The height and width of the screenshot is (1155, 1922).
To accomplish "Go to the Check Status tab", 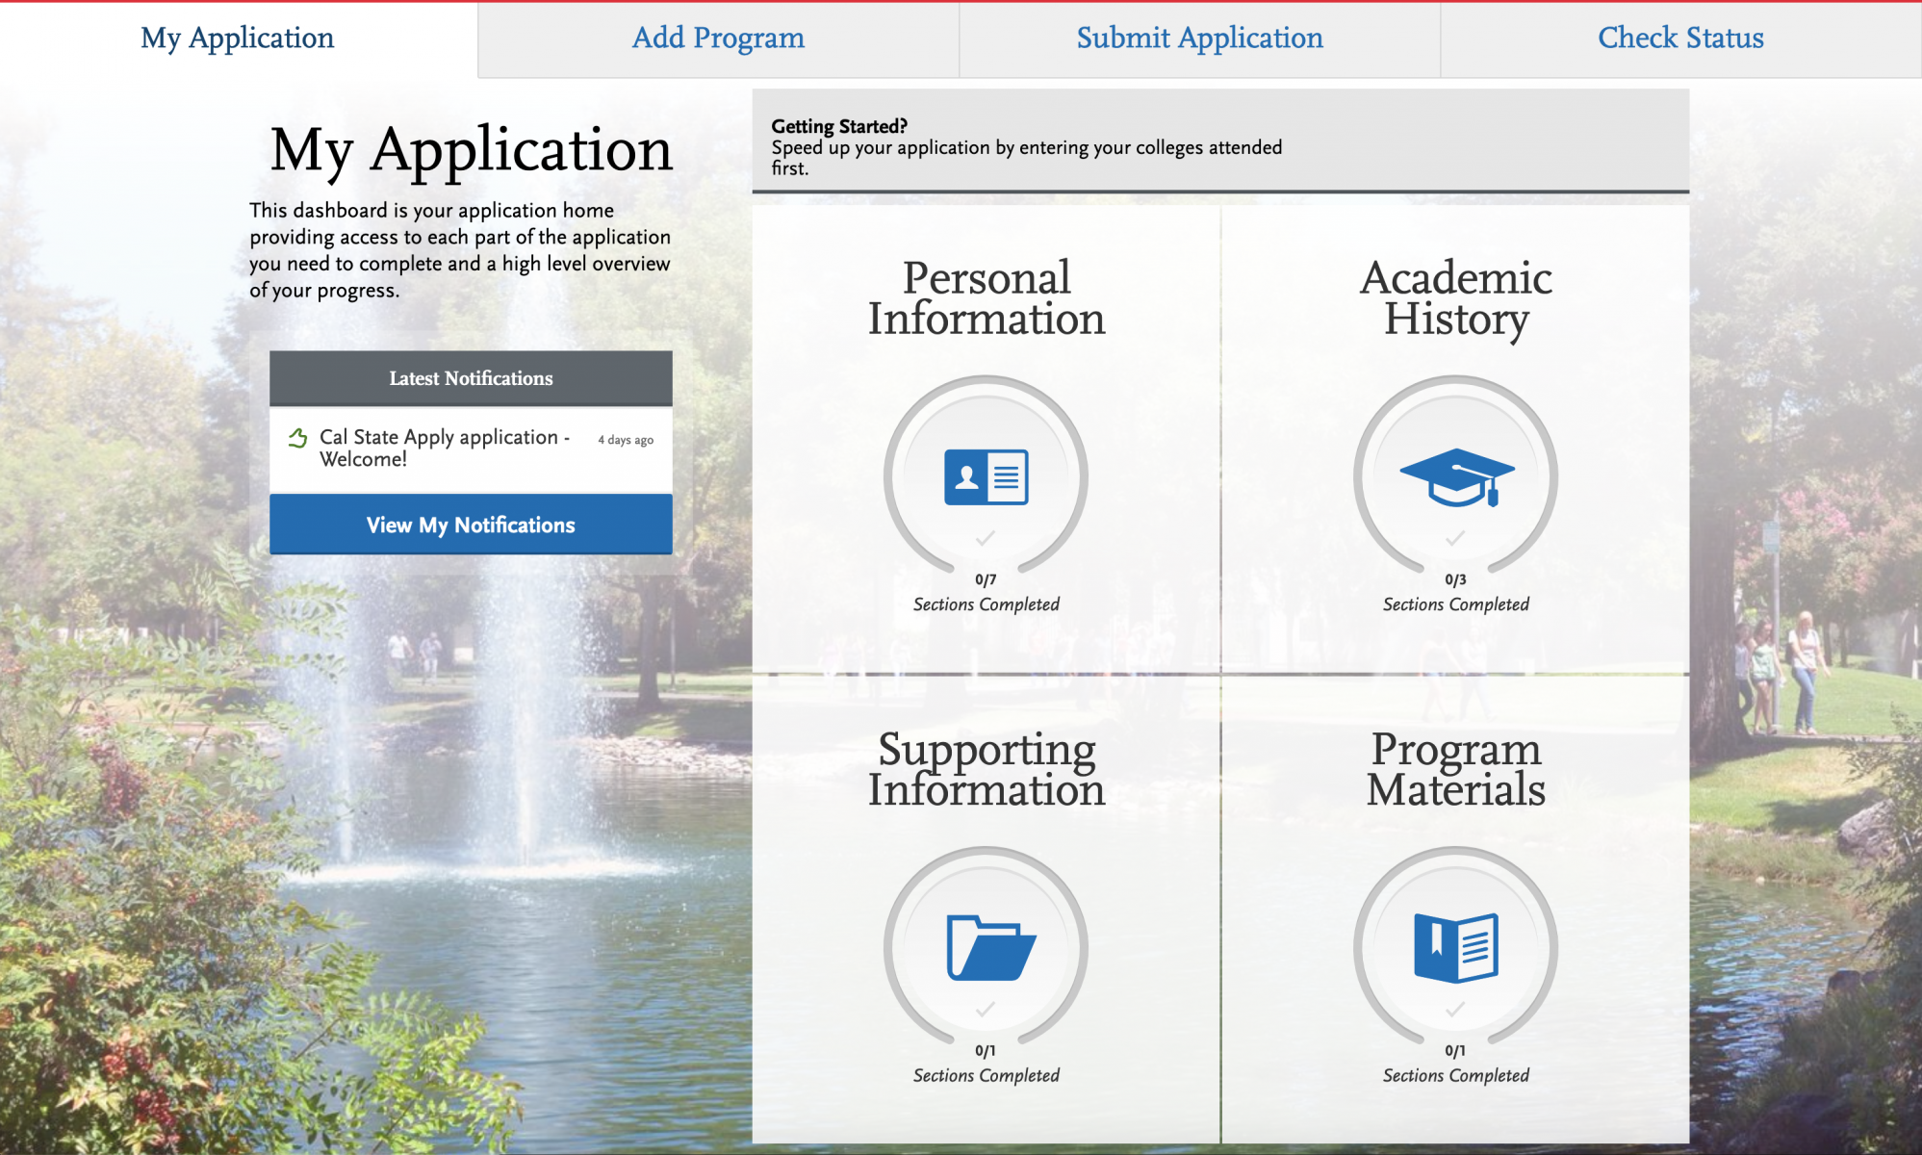I will 1679,38.
